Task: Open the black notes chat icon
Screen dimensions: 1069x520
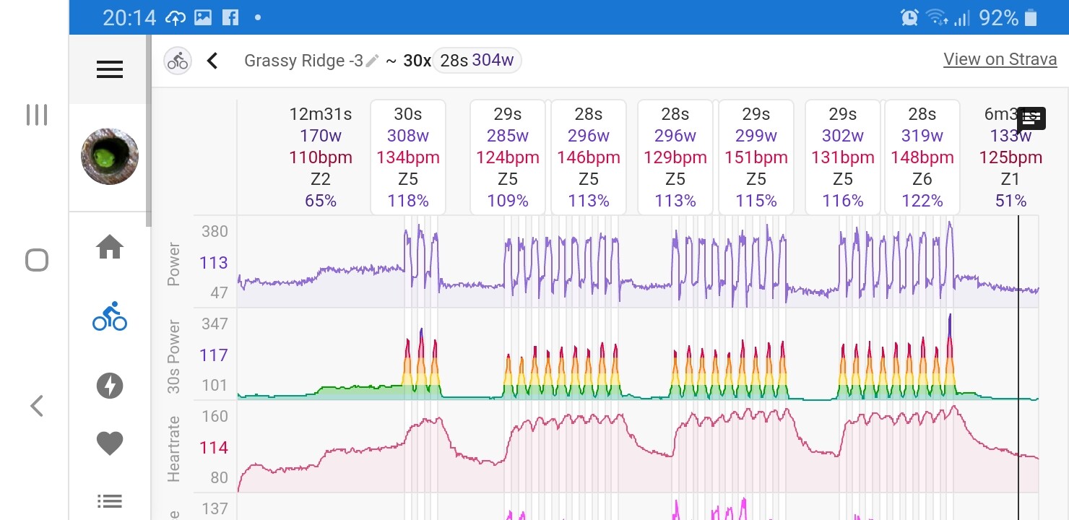Action: (x=1031, y=119)
